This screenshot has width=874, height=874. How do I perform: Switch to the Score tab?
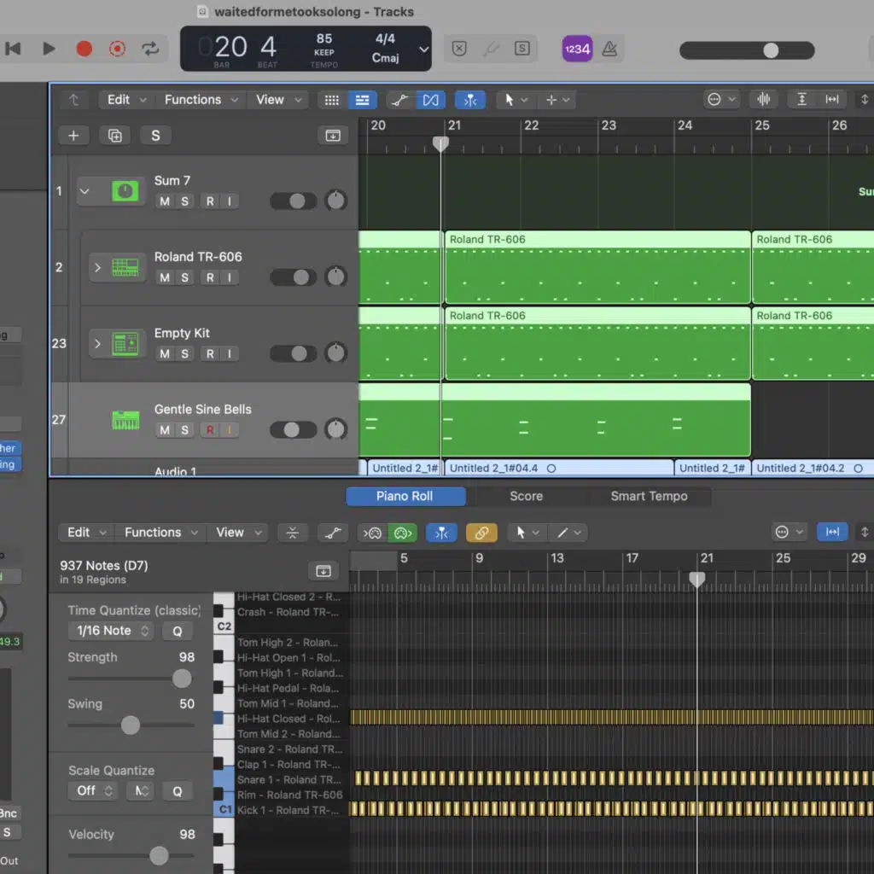[526, 496]
